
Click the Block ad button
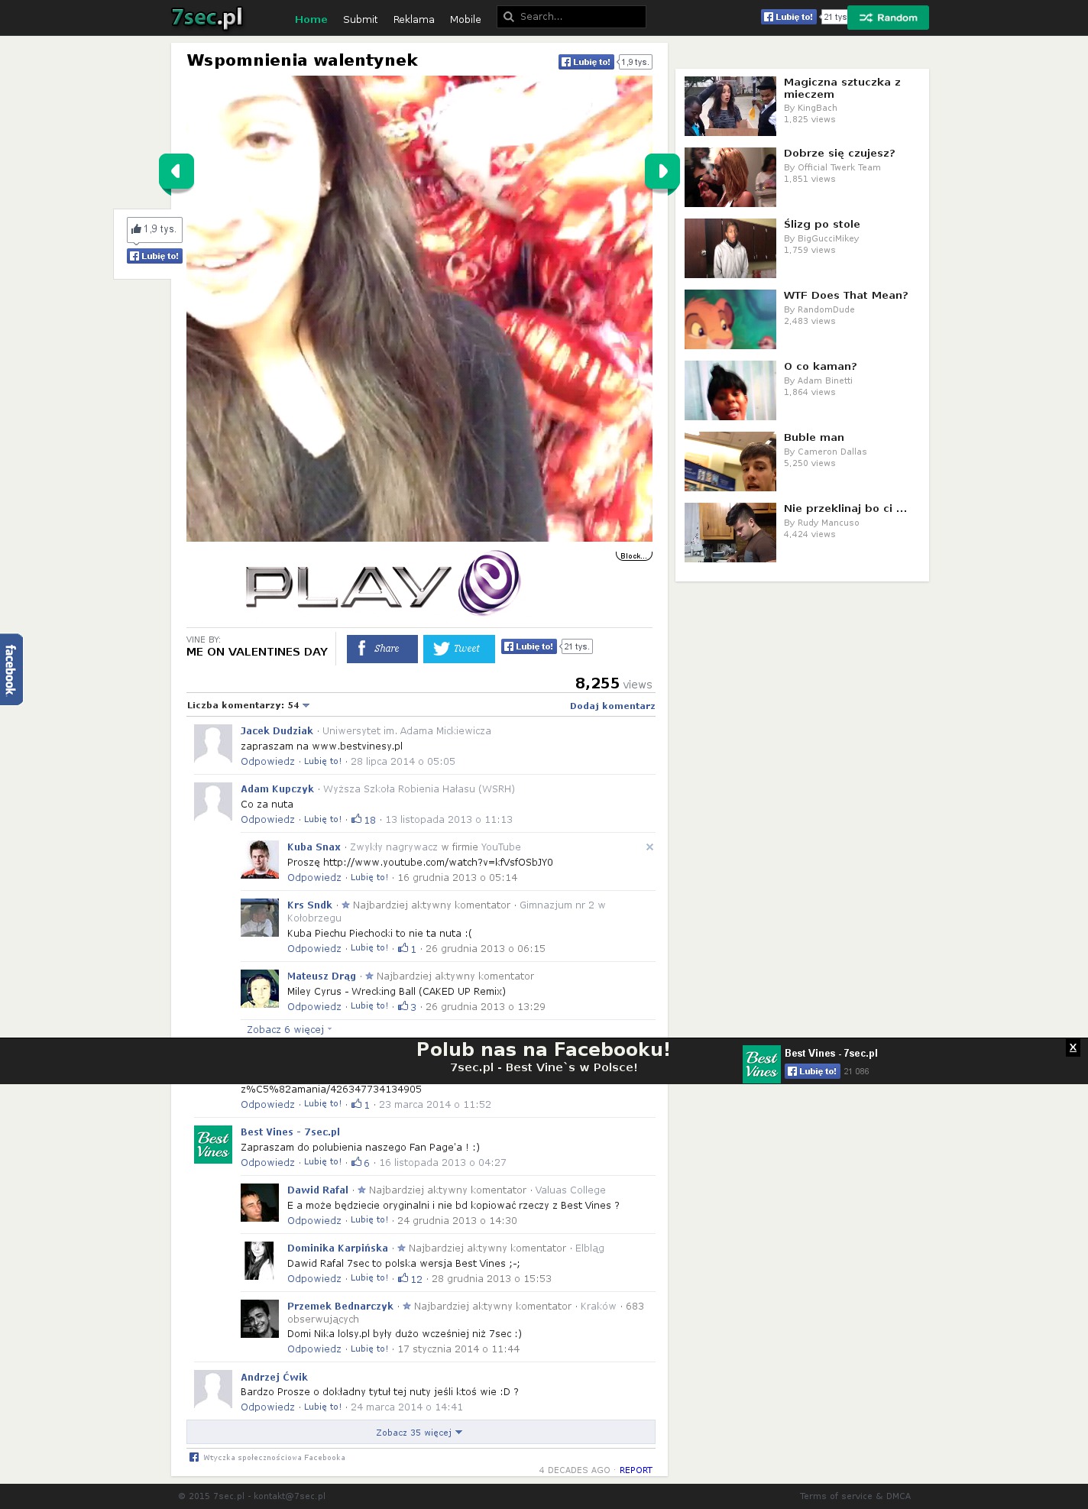point(634,555)
